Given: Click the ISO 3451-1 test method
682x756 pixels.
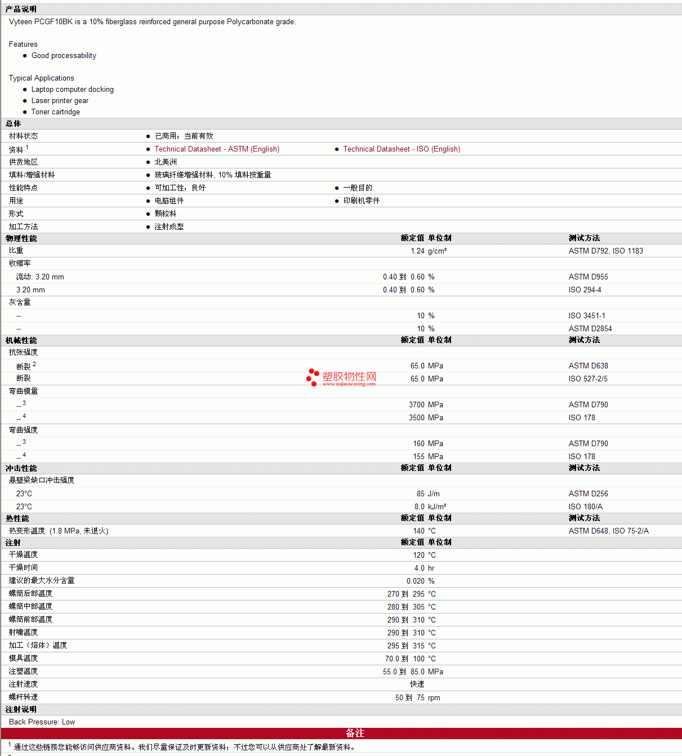Looking at the screenshot, I should (587, 316).
